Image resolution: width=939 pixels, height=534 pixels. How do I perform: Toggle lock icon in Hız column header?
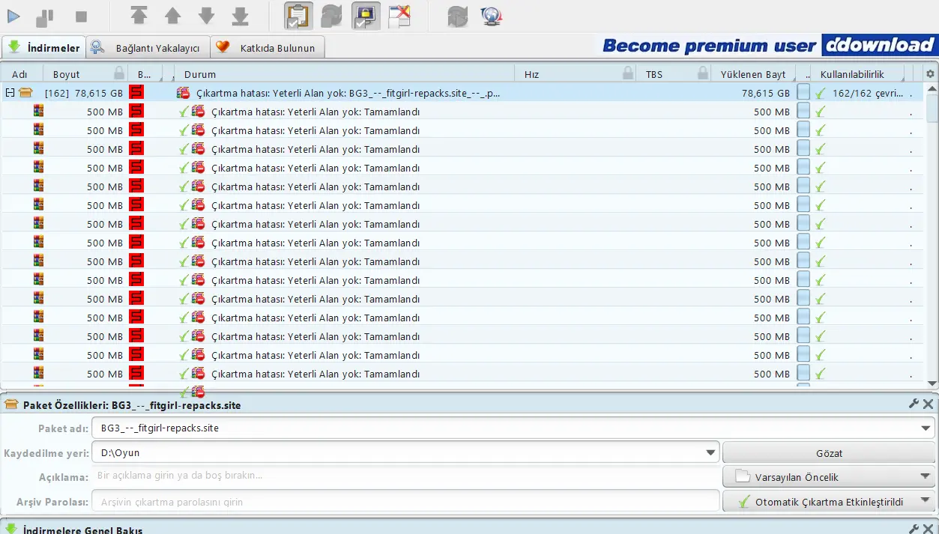(x=628, y=73)
